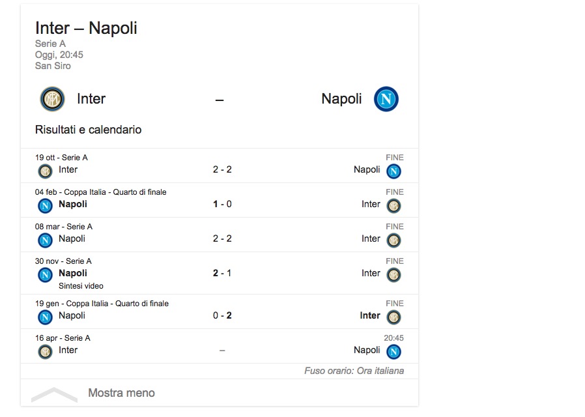Click the Inter team name in header
This screenshot has width=585, height=417.
pos(91,99)
